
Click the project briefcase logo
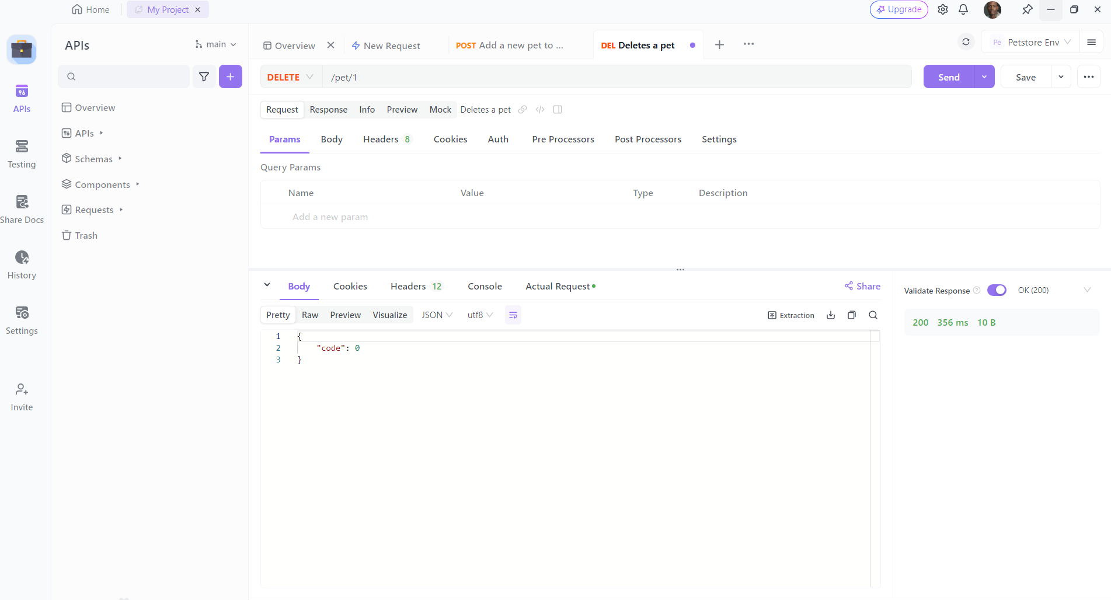coord(22,50)
